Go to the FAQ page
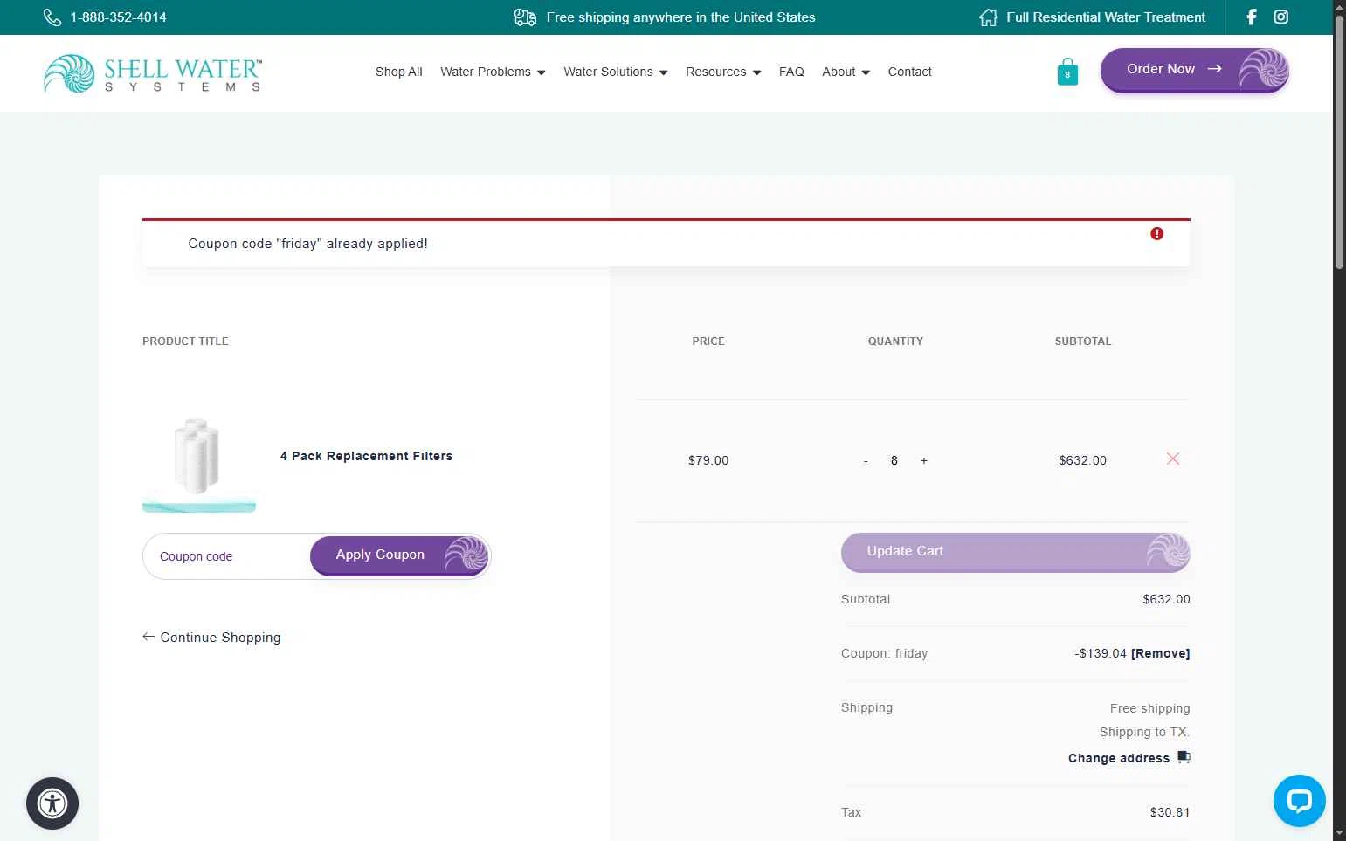The image size is (1346, 841). point(791,72)
